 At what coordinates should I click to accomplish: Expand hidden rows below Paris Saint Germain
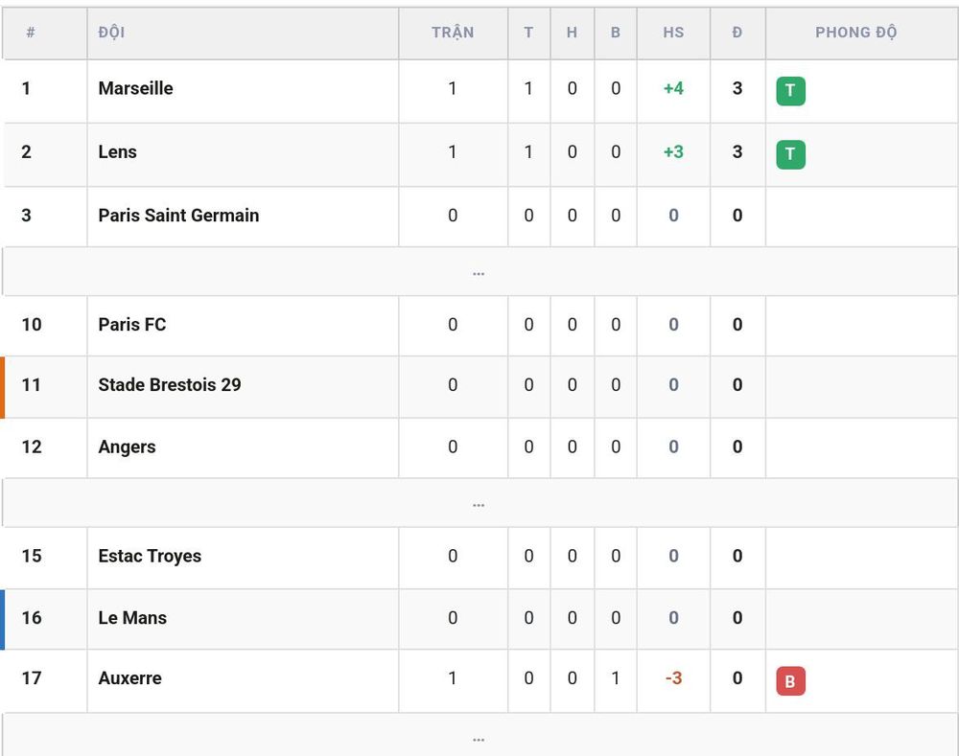[479, 272]
